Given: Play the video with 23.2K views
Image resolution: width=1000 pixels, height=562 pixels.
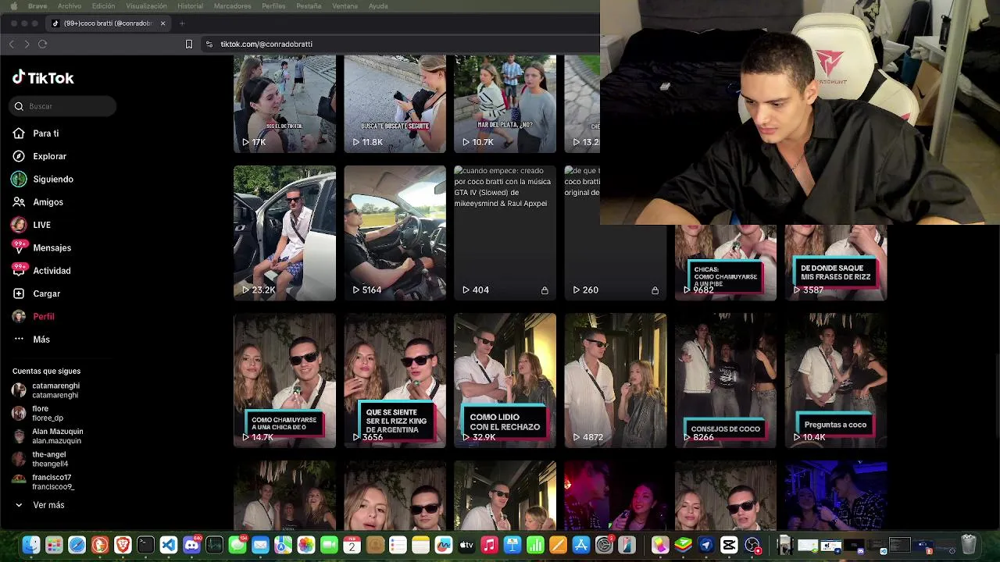Looking at the screenshot, I should pyautogui.click(x=284, y=233).
